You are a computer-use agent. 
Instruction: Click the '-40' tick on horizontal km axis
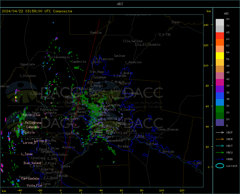pos(19,190)
